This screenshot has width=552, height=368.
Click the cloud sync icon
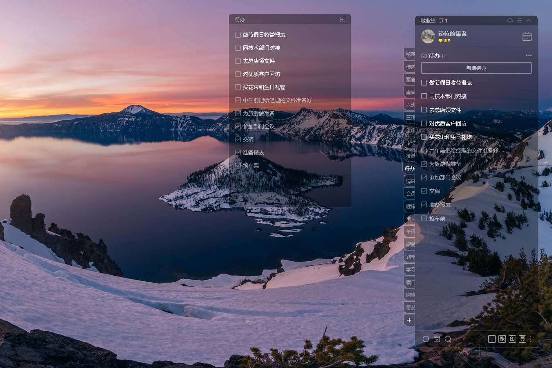click(510, 20)
